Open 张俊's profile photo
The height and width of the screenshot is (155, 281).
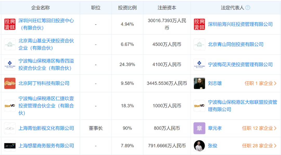[x=199, y=146]
